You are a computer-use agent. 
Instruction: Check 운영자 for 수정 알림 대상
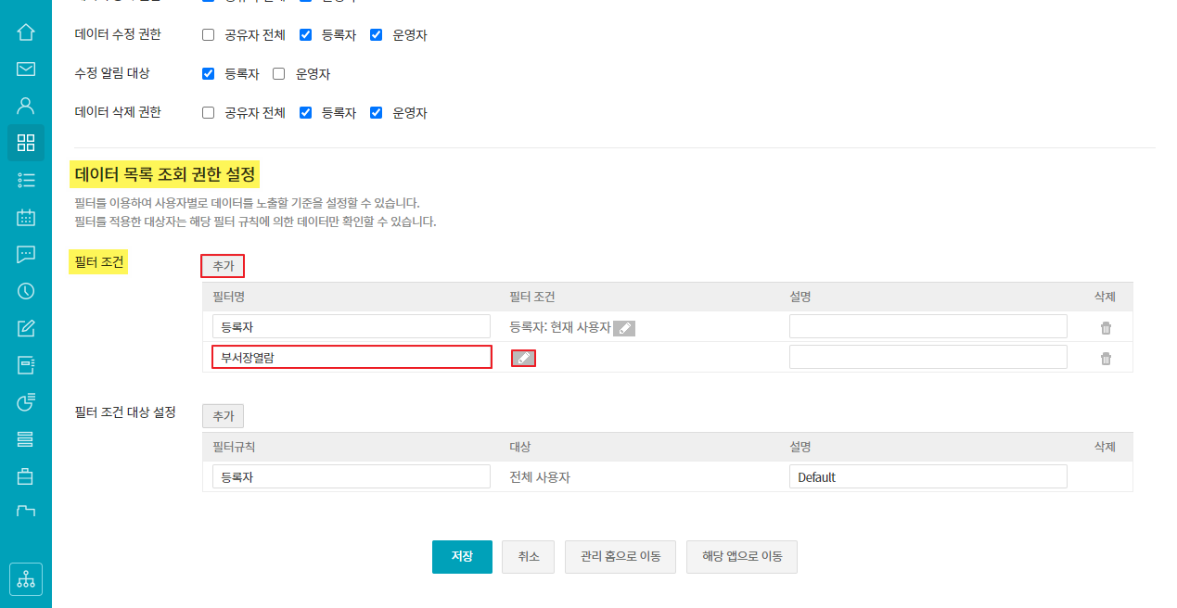point(279,74)
